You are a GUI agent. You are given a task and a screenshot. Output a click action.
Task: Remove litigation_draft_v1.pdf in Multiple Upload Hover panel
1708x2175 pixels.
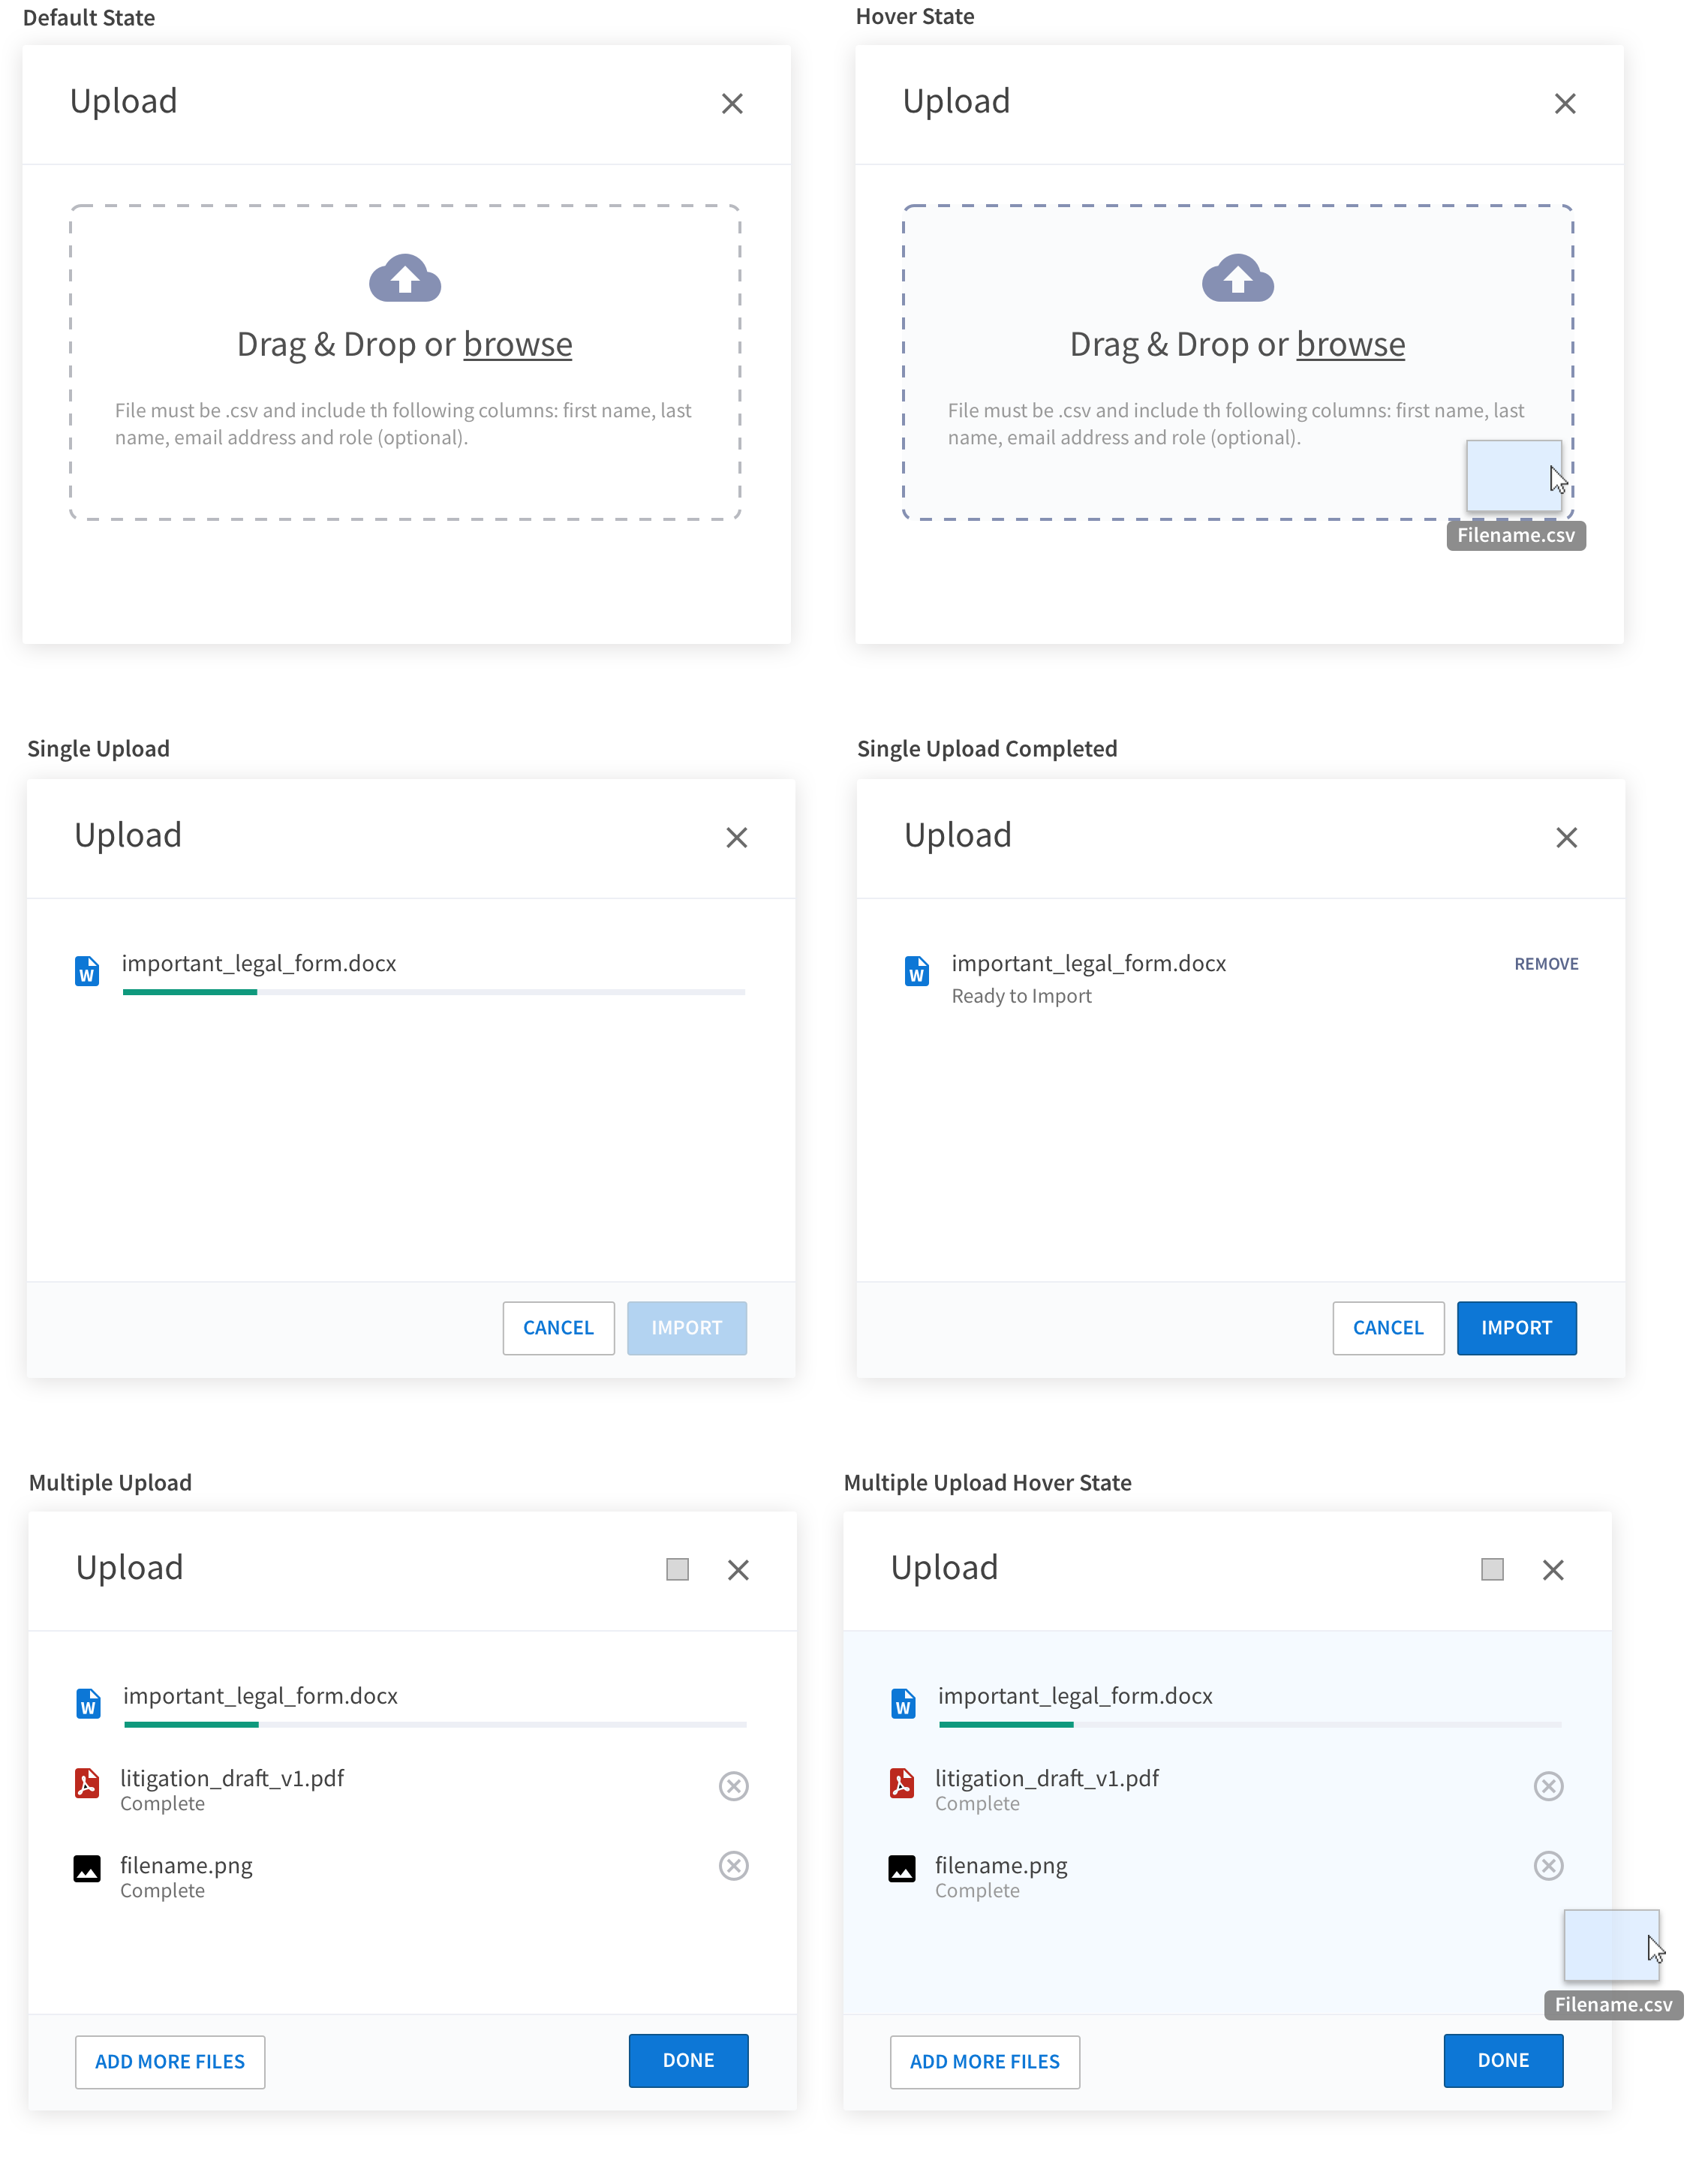1548,1786
